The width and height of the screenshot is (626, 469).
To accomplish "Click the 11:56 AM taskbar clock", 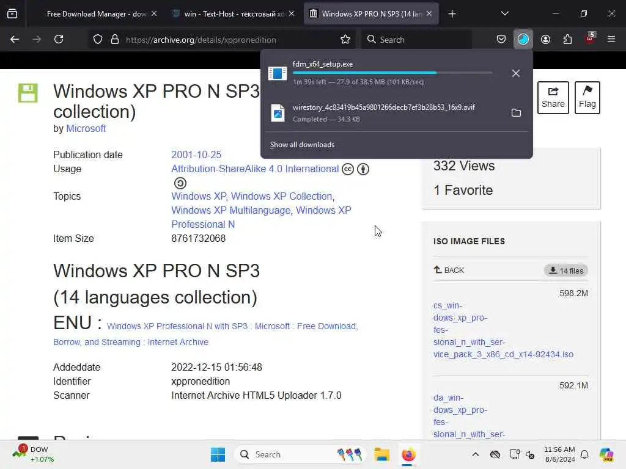I will [559, 454].
